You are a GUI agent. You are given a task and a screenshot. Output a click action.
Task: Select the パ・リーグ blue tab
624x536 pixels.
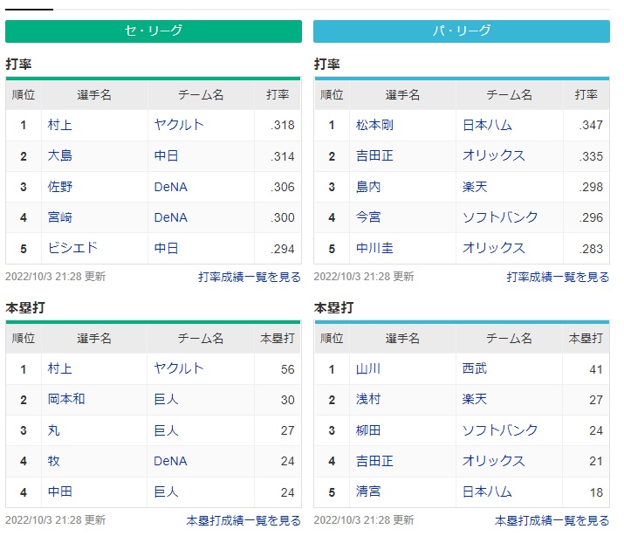point(461,31)
